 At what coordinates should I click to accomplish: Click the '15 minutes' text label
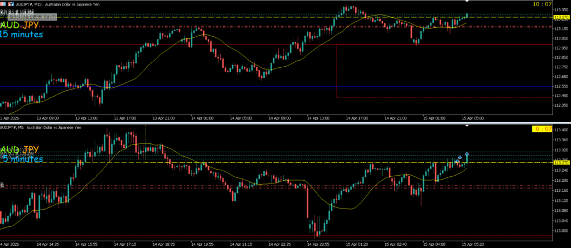point(21,34)
